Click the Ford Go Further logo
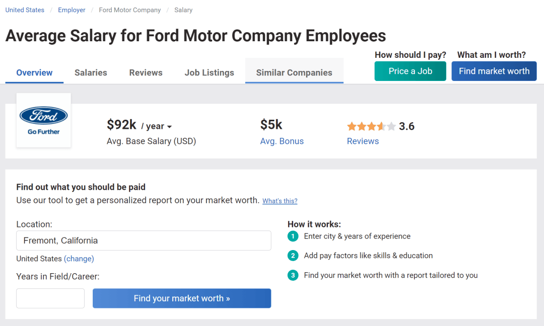Image resolution: width=544 pixels, height=326 pixels. 44,120
